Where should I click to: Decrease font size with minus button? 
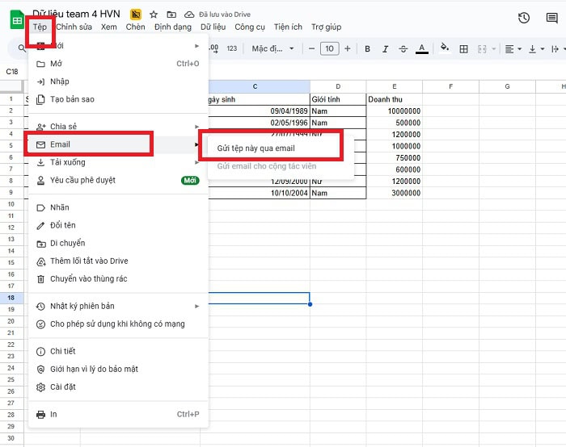coord(310,49)
